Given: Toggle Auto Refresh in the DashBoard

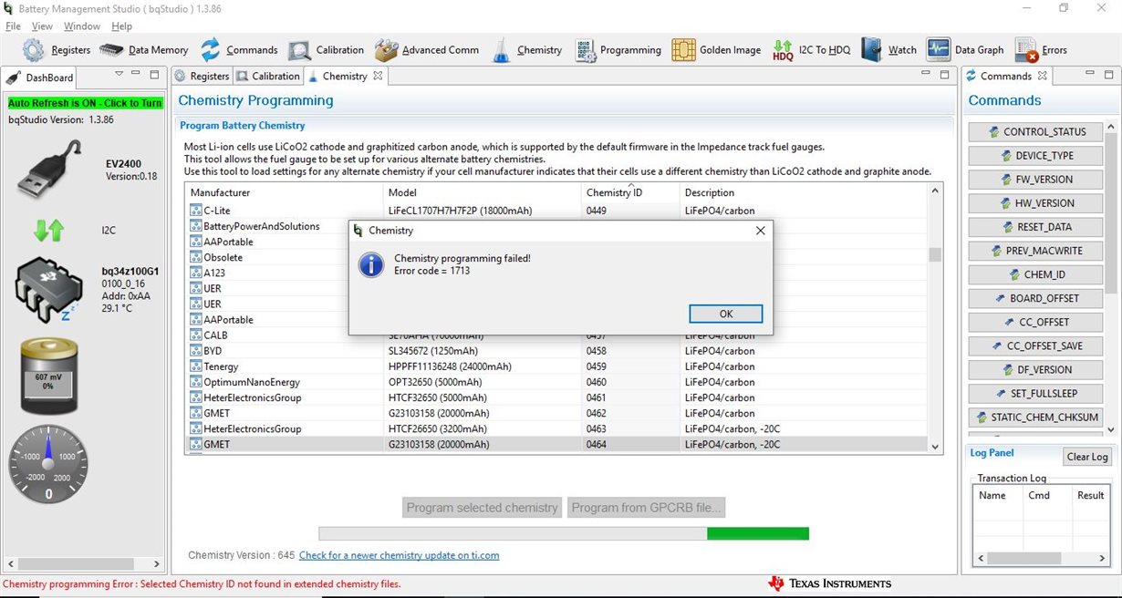Looking at the screenshot, I should coord(85,103).
